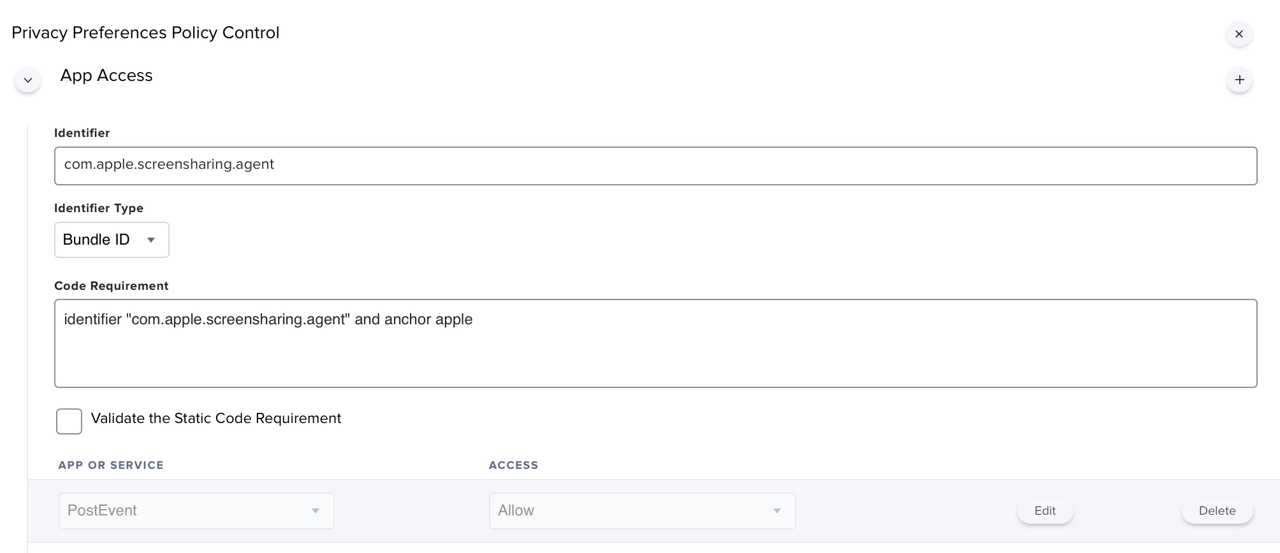This screenshot has height=553, width=1280.
Task: Collapse the App Access section chevron
Action: 28,80
